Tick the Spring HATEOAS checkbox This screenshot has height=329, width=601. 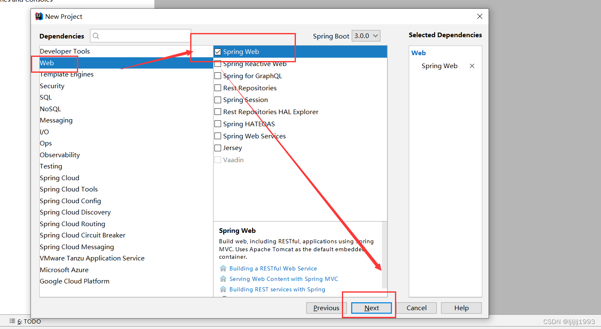point(218,124)
